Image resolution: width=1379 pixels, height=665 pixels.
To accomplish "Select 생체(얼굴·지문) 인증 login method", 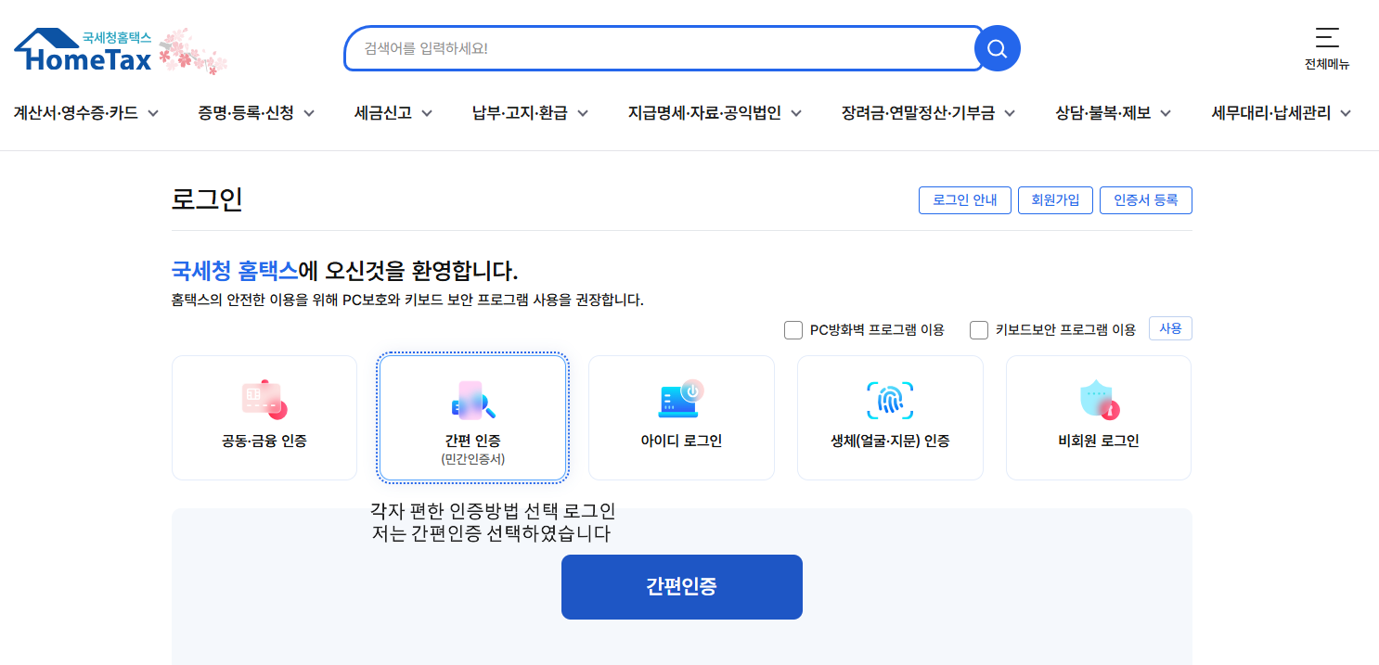I will 889,416.
